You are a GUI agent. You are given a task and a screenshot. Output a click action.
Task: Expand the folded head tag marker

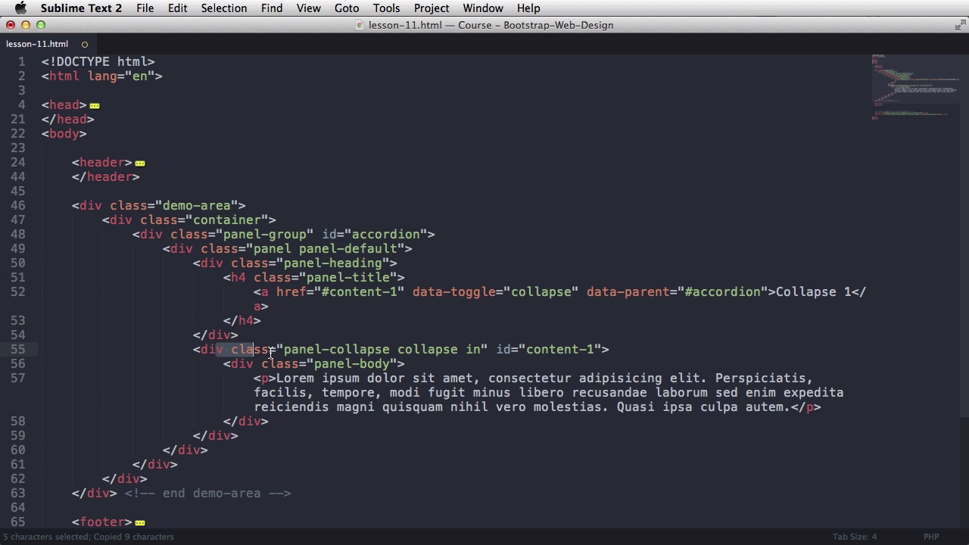[x=95, y=106]
